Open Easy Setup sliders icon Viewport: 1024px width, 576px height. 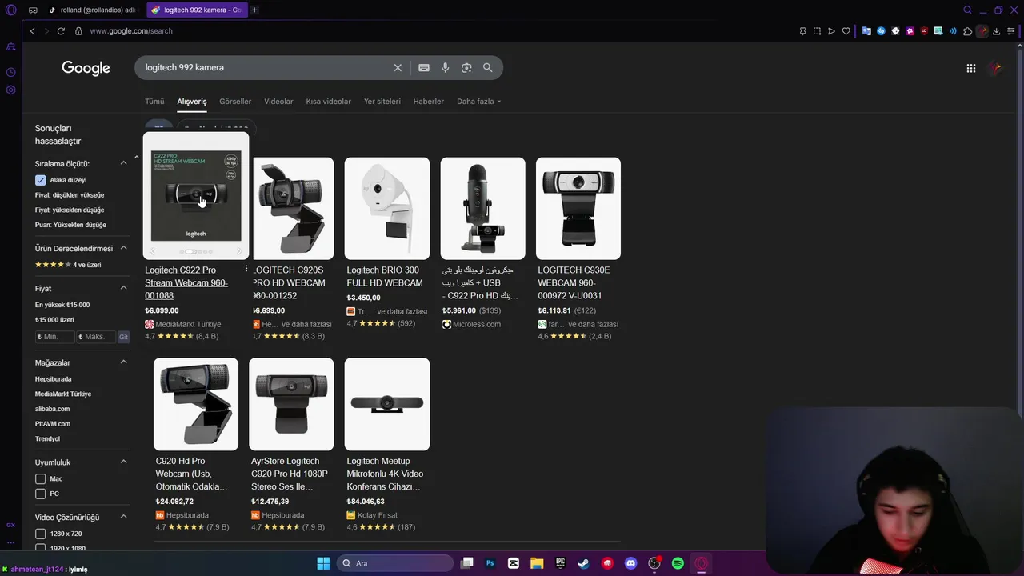tap(1011, 31)
